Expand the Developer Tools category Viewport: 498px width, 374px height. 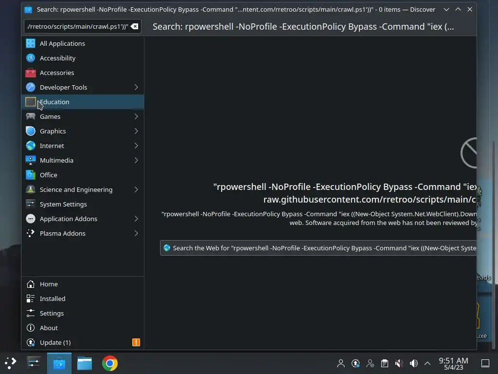pos(136,87)
